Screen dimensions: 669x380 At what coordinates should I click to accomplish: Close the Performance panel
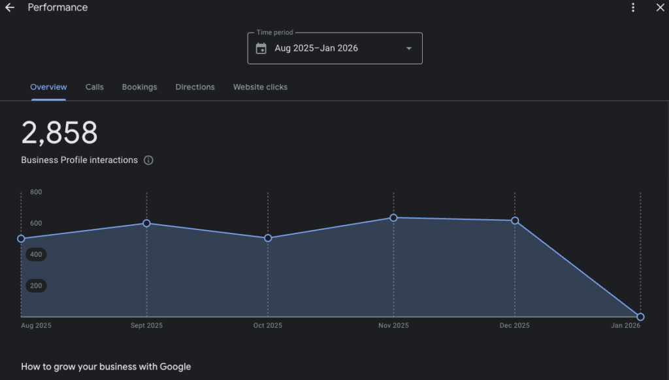coord(660,8)
